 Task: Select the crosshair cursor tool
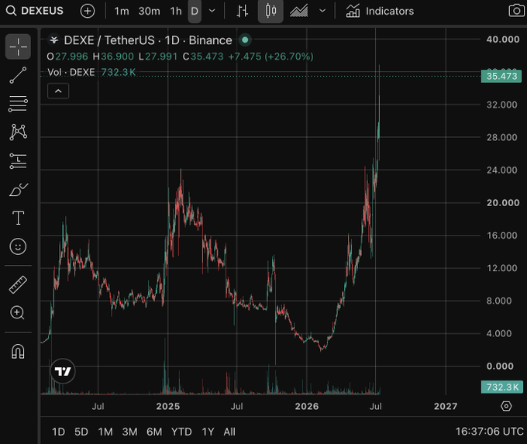18,46
